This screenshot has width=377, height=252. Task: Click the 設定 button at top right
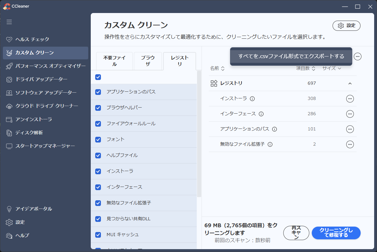346,26
